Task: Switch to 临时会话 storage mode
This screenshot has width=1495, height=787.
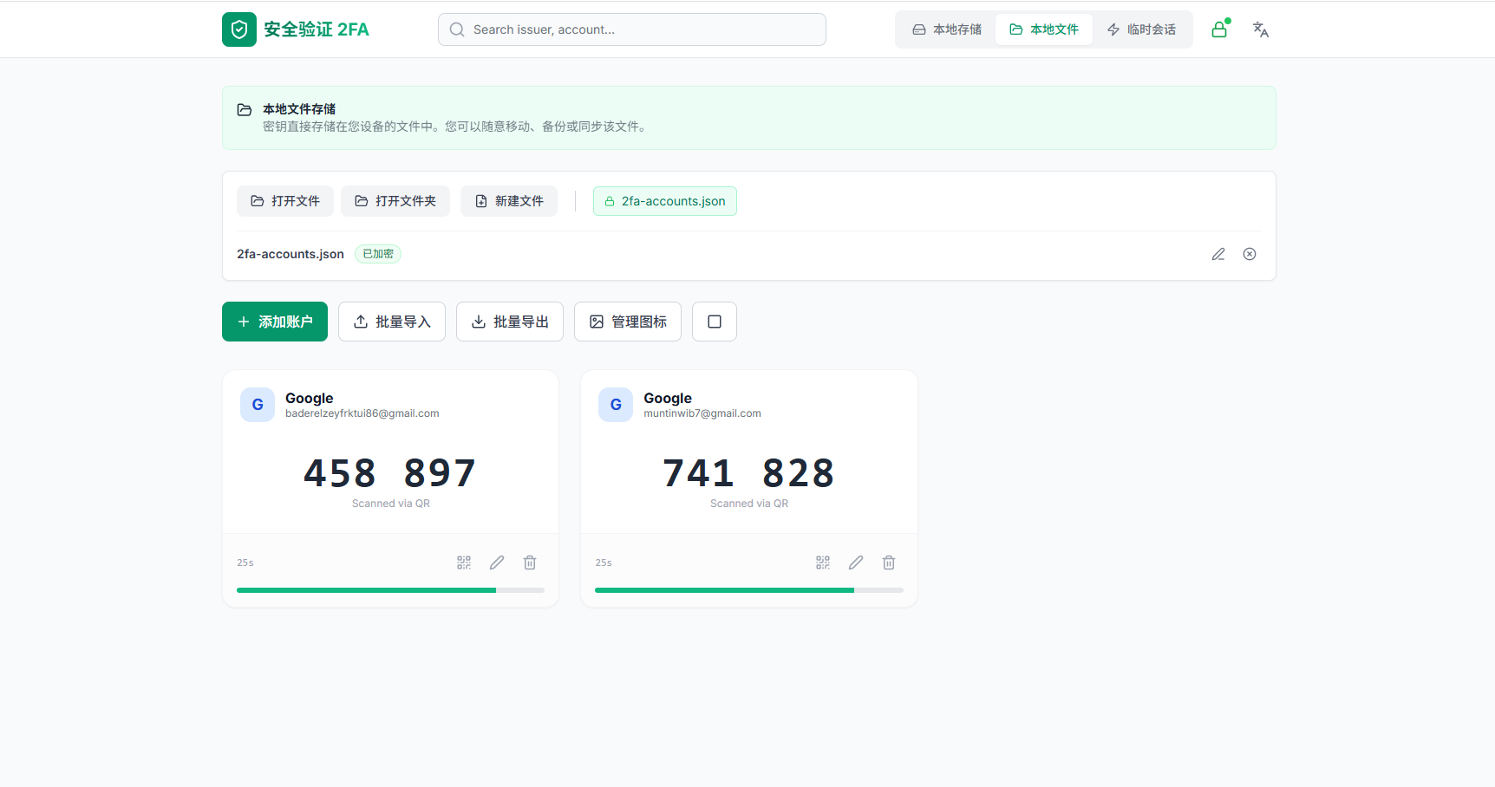Action: click(x=1142, y=29)
